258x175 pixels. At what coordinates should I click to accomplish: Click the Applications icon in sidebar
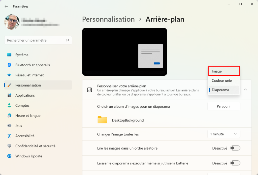pos(9,95)
